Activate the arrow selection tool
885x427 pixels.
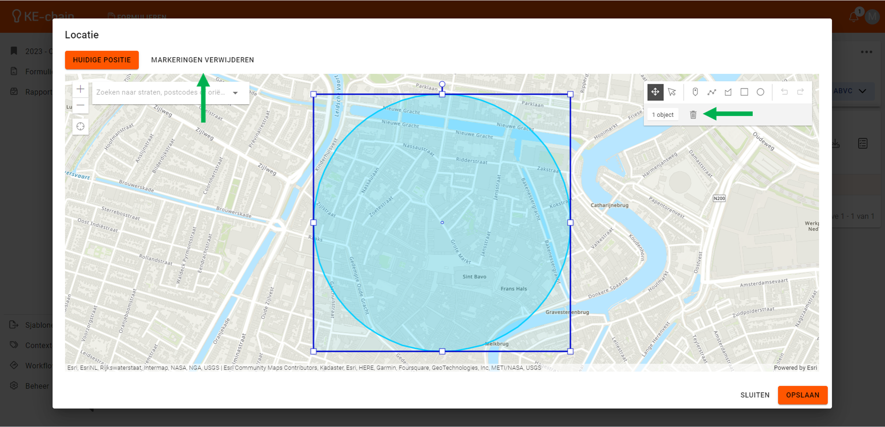(x=672, y=92)
